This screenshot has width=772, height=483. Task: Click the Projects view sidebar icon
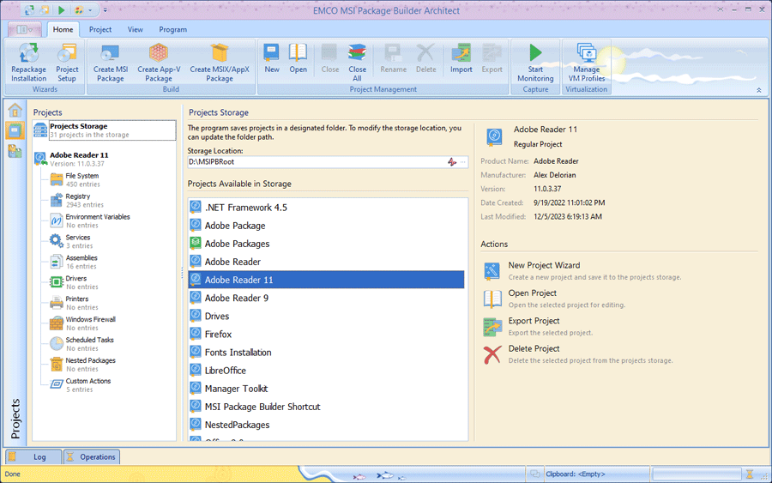(15, 130)
